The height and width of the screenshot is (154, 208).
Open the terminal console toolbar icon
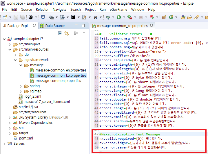tap(74, 17)
